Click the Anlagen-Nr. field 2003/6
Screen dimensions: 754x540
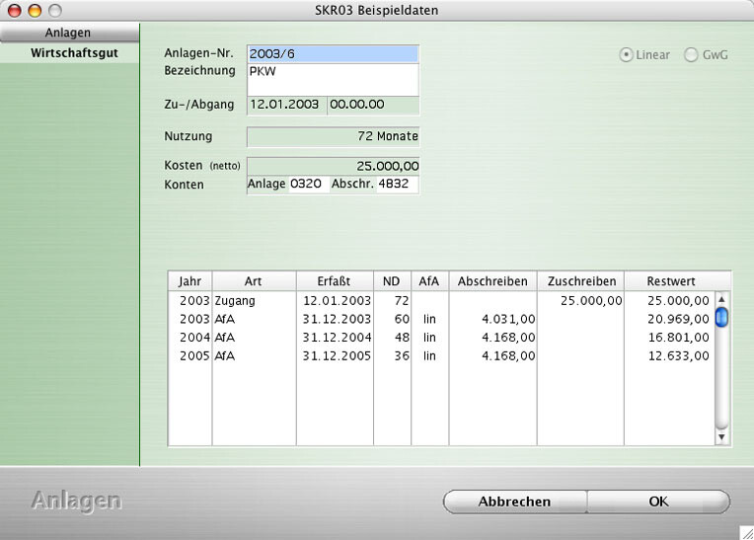(333, 54)
